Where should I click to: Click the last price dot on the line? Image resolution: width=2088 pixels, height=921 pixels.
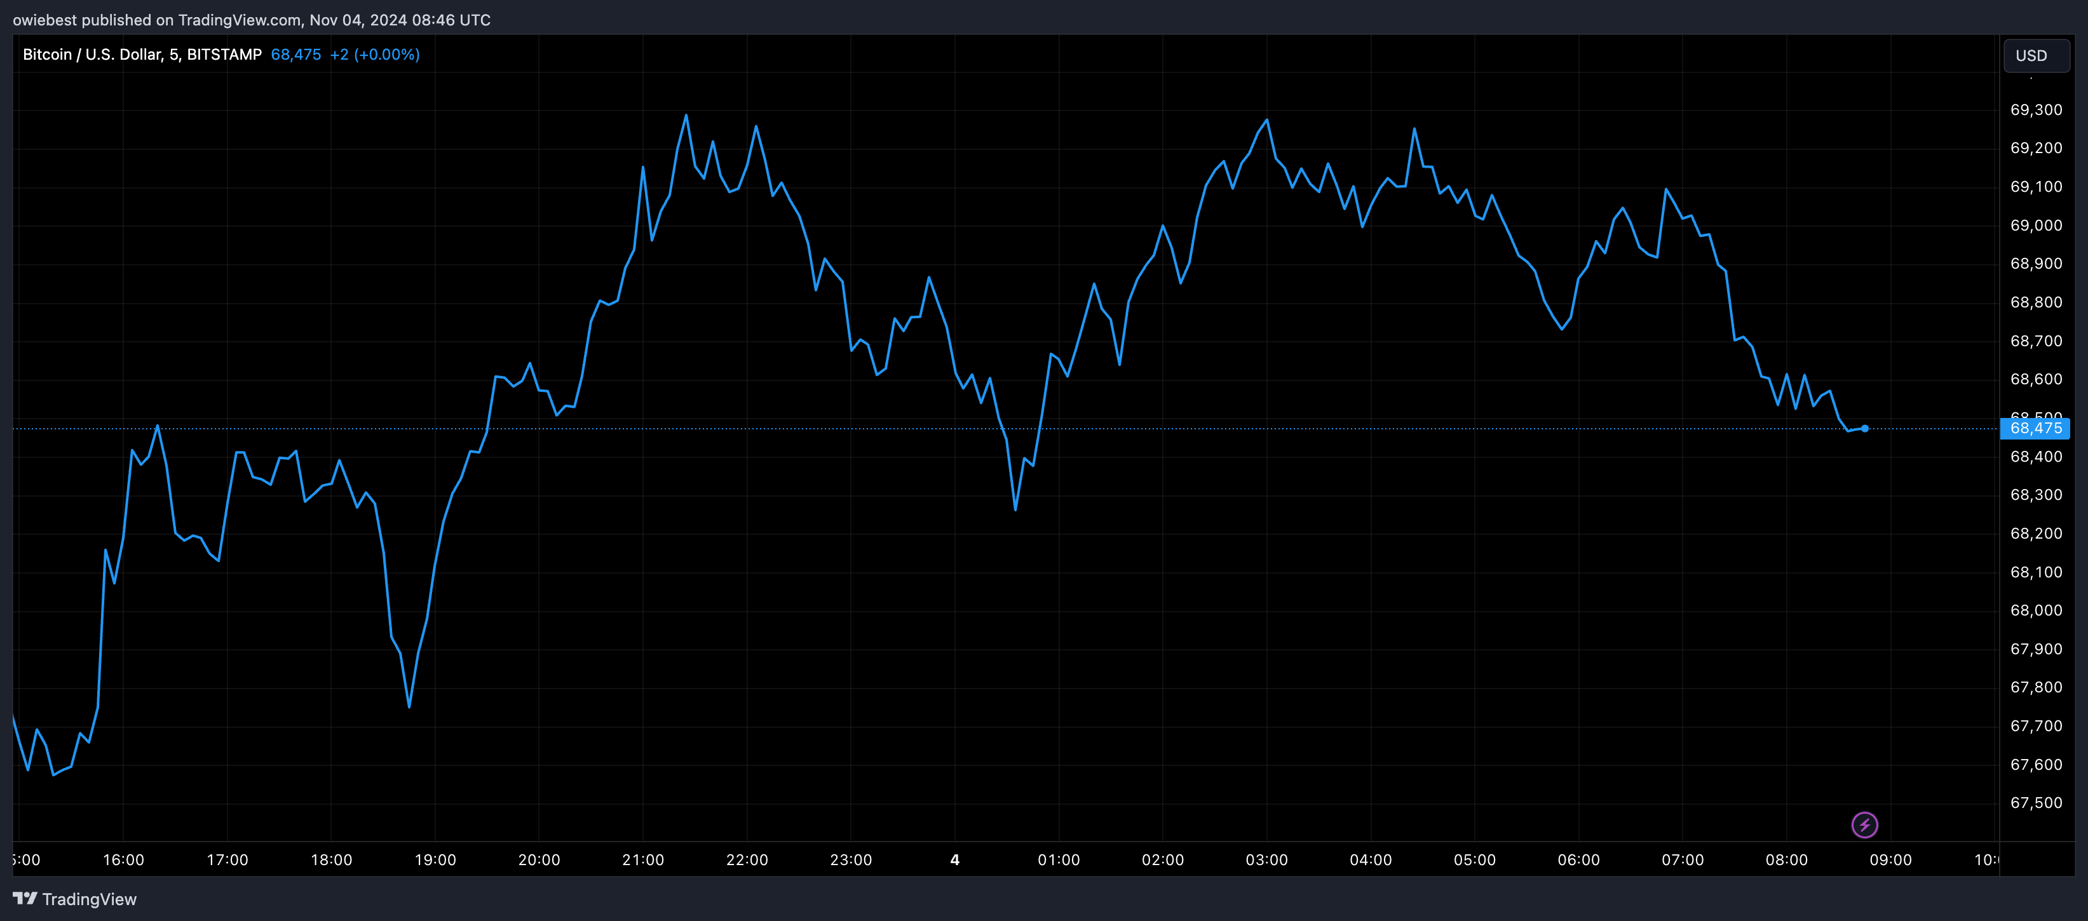pos(1864,429)
